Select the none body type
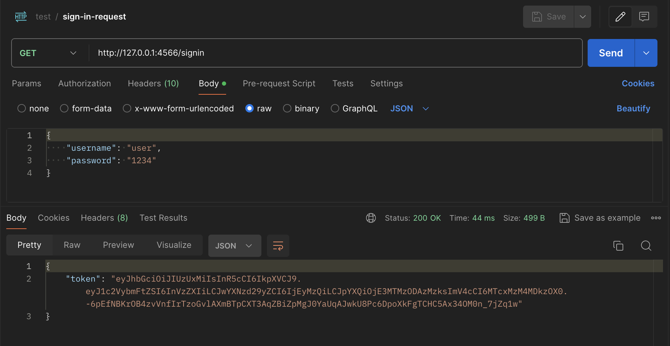Screen dimensions: 670x346 [x=33, y=109]
